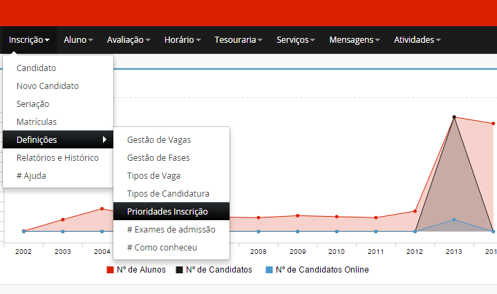Click the # Ajuda menu entry

click(31, 176)
